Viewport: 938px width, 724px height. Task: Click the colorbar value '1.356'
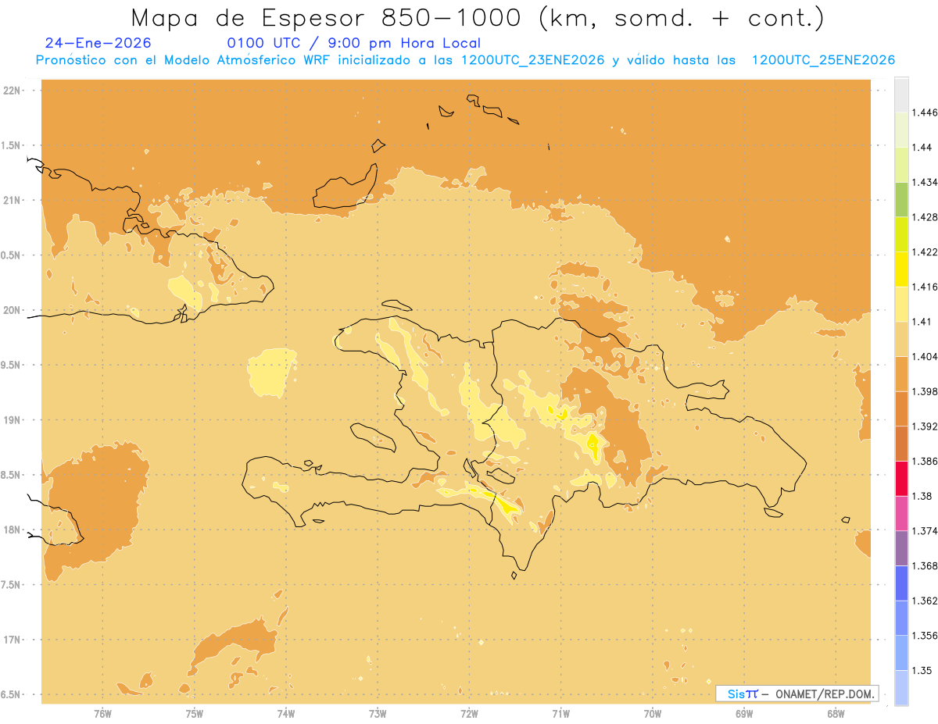[925, 636]
